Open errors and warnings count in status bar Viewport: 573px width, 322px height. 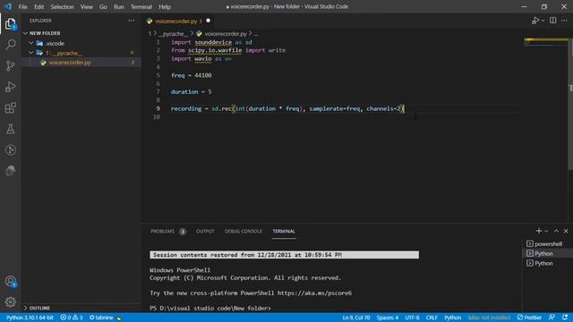tap(72, 318)
